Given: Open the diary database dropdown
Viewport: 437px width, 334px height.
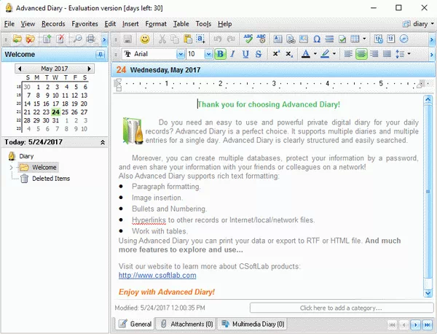Looking at the screenshot, I should pyautogui.click(x=418, y=24).
